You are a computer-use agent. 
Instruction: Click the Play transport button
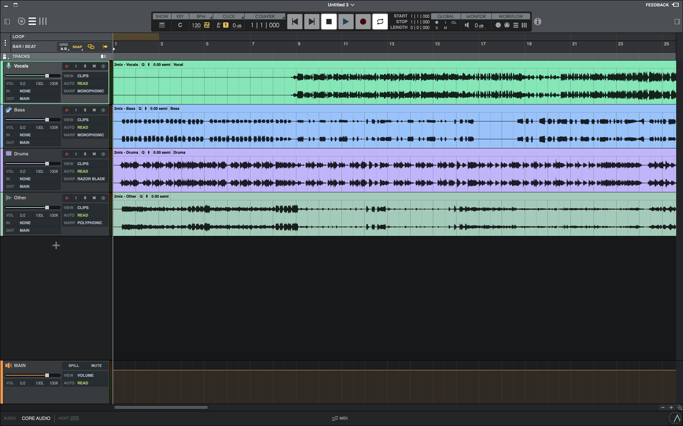click(346, 22)
